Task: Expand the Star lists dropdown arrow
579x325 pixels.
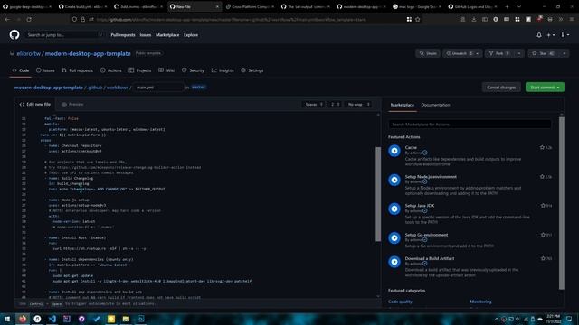Action: pos(565,53)
